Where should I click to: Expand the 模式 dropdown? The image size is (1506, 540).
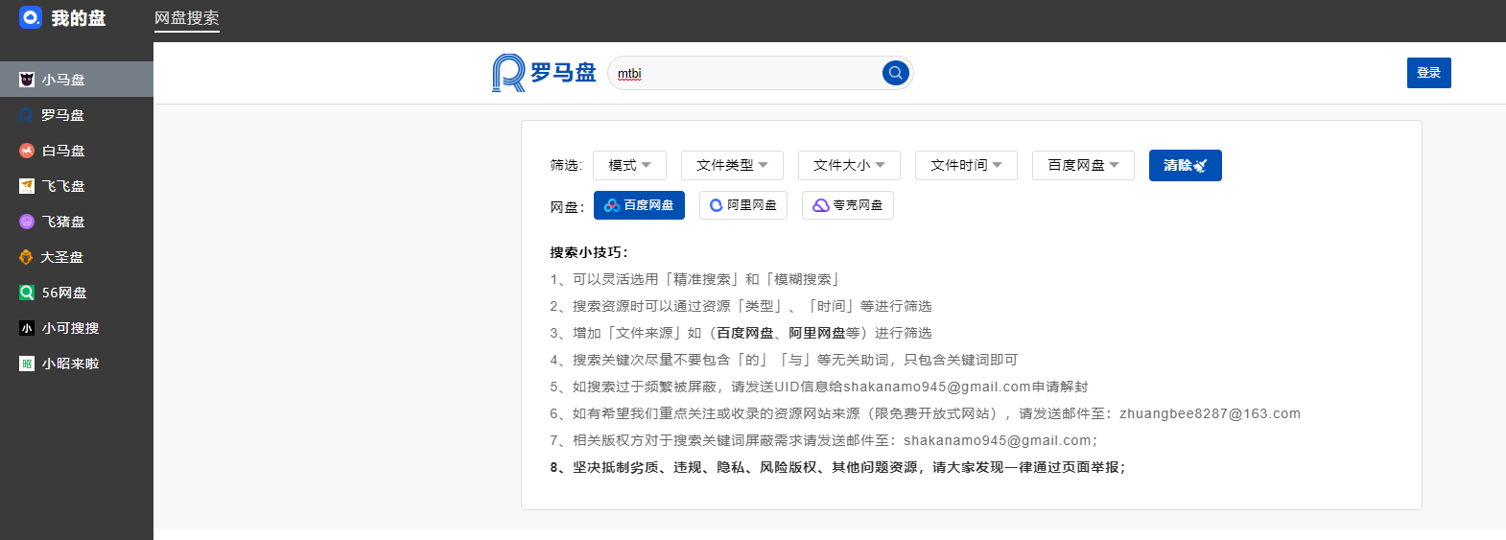[x=629, y=165]
